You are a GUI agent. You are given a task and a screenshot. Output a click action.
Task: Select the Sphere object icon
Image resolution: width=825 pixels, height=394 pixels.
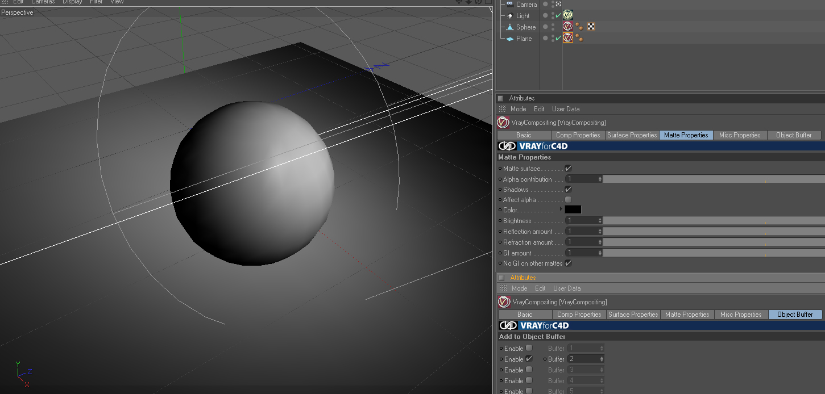pos(510,27)
